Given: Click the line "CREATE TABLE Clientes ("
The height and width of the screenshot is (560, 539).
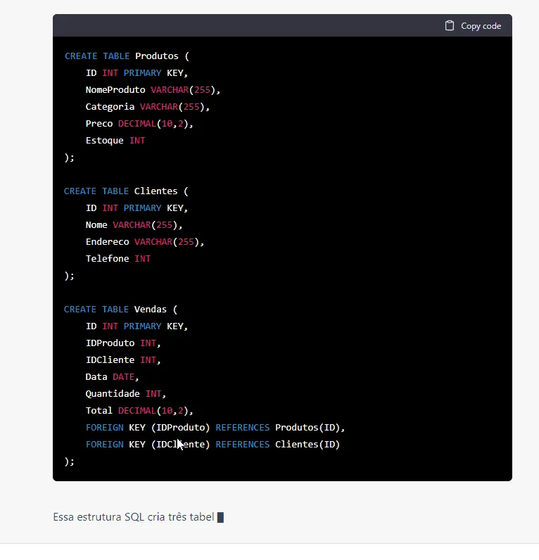Looking at the screenshot, I should pyautogui.click(x=126, y=191).
